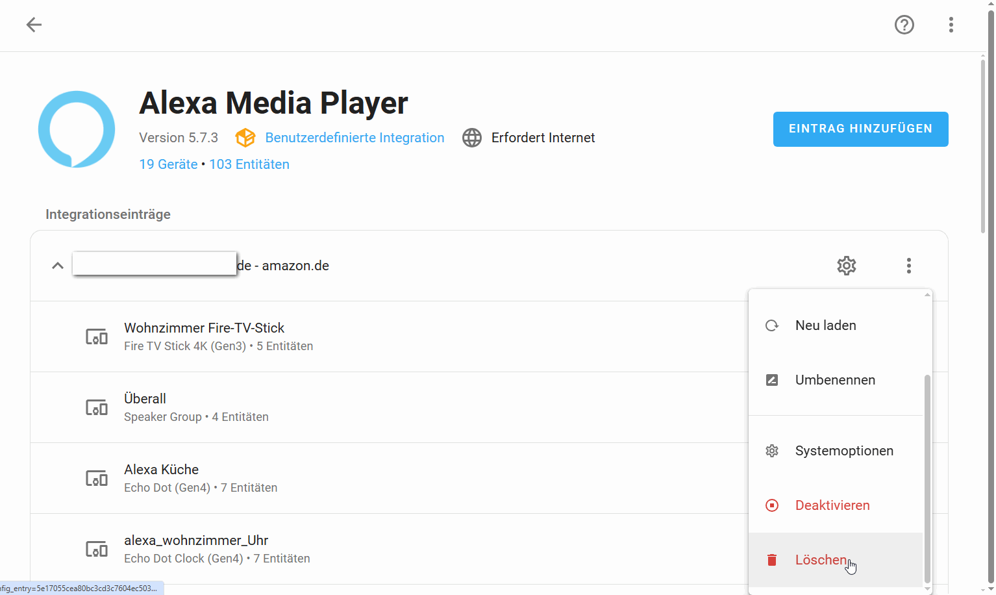Click the Überall device icon
Viewport: 996px width, 595px height.
(97, 407)
